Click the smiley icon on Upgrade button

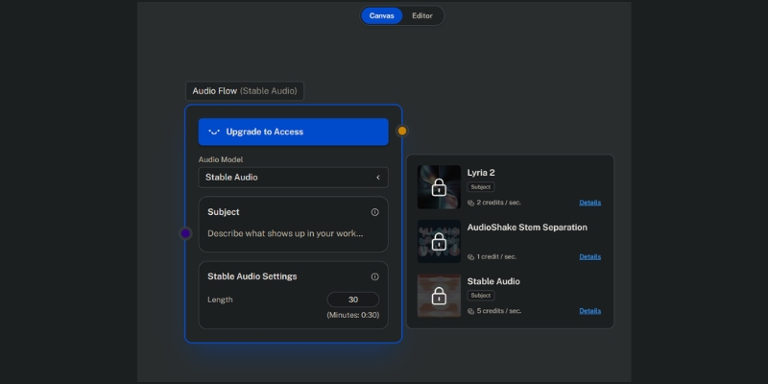pyautogui.click(x=214, y=132)
